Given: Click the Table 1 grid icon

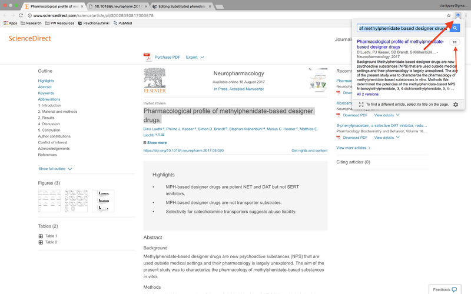Looking at the screenshot, I should pyautogui.click(x=41, y=236).
